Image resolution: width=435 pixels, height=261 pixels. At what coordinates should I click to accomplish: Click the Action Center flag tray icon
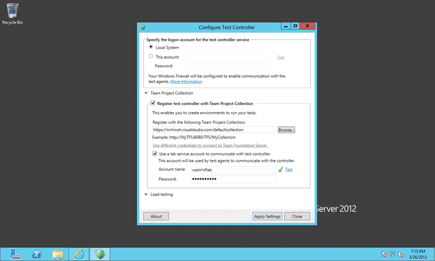pyautogui.click(x=384, y=254)
